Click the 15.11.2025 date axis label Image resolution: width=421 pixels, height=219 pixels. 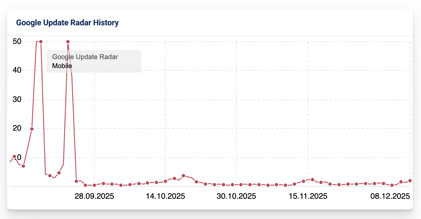coord(308,196)
